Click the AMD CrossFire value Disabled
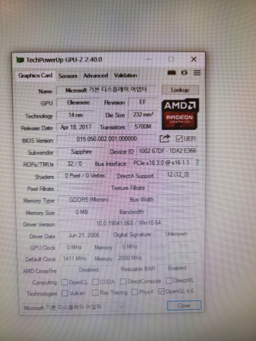 tap(89, 270)
